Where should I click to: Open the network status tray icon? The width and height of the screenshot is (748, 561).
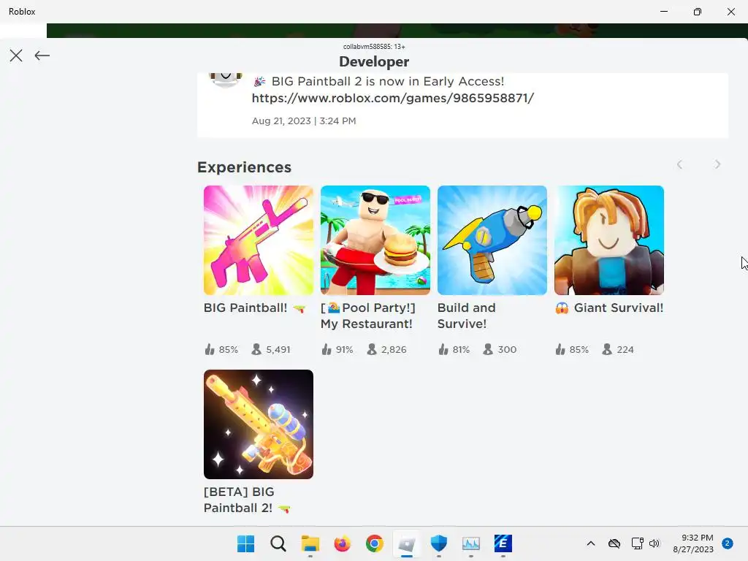(637, 543)
